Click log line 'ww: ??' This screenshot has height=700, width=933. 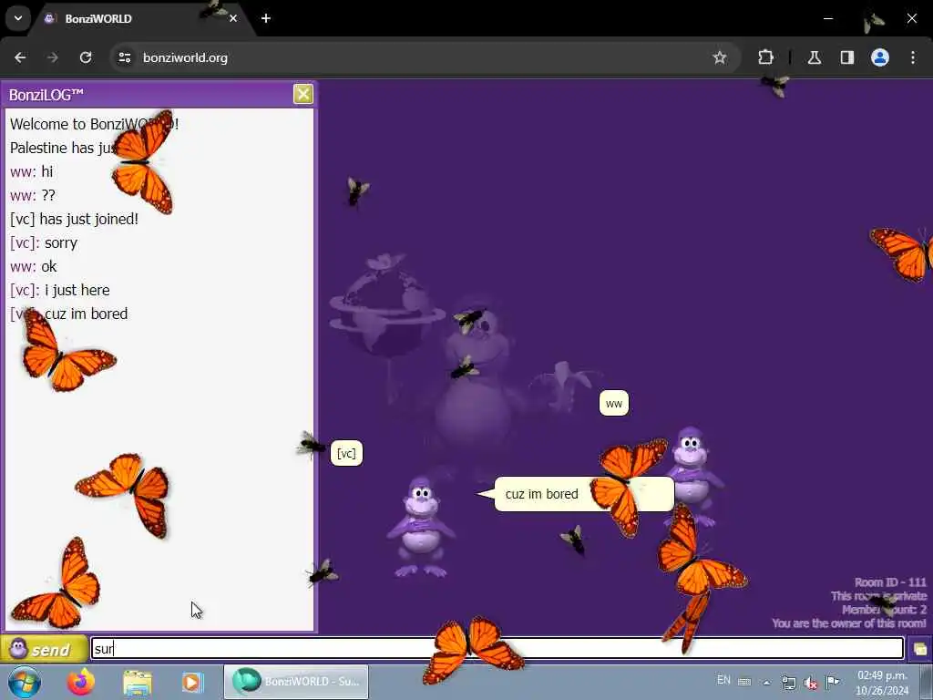click(33, 195)
